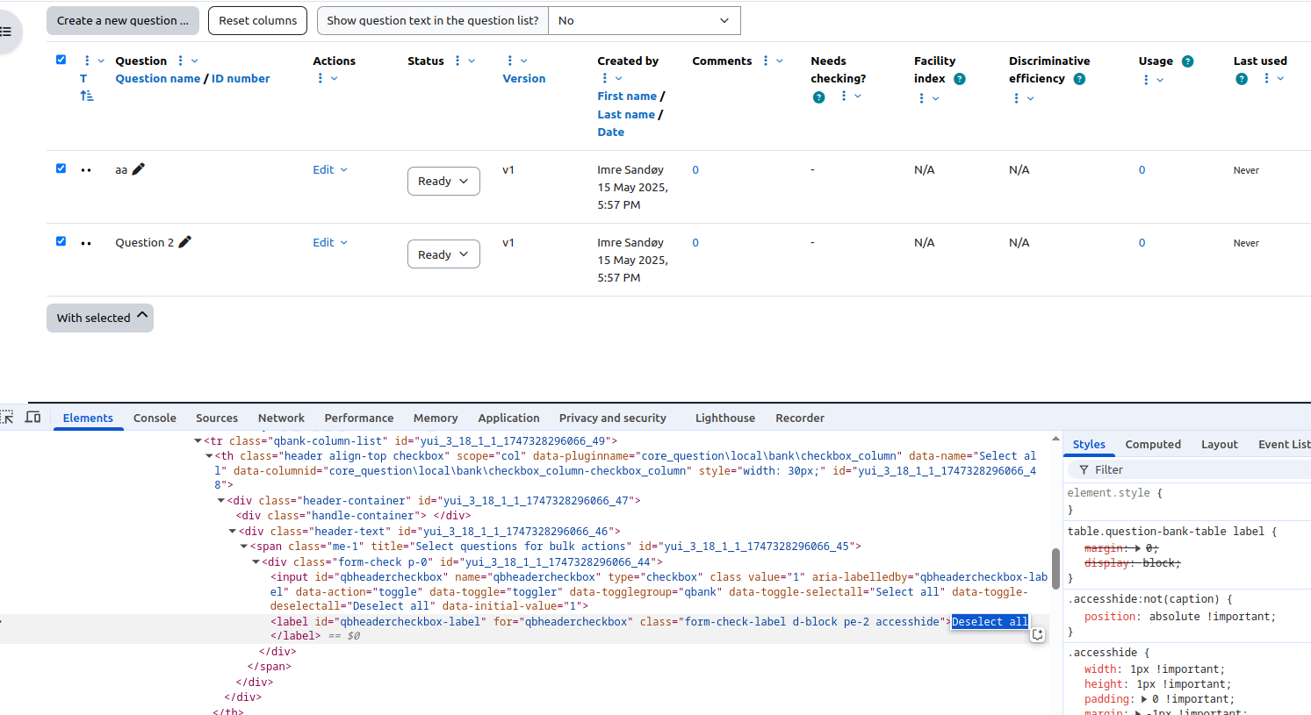Open the Needs checking column three-dot menu
This screenshot has height=715, width=1311.
844,96
